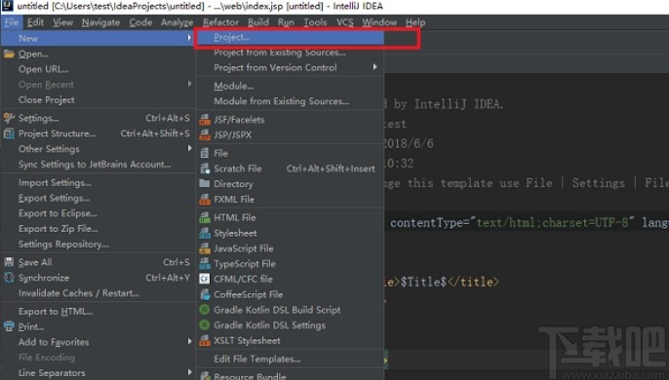Click the Save All disk icon

point(9,262)
